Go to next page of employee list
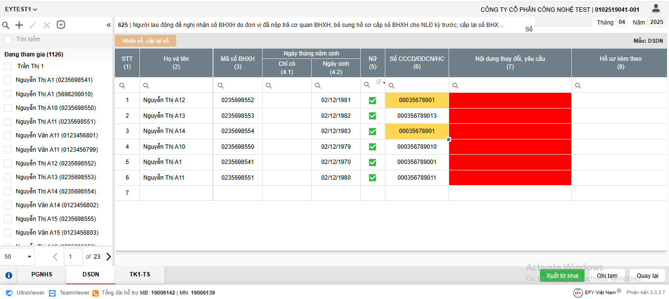The height and width of the screenshot is (299, 669). [x=108, y=256]
